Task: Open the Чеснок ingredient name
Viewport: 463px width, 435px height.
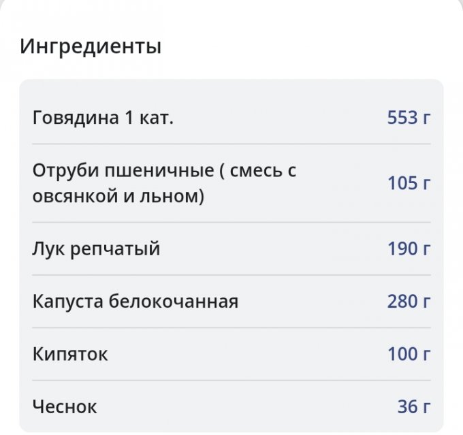Action: [x=65, y=407]
